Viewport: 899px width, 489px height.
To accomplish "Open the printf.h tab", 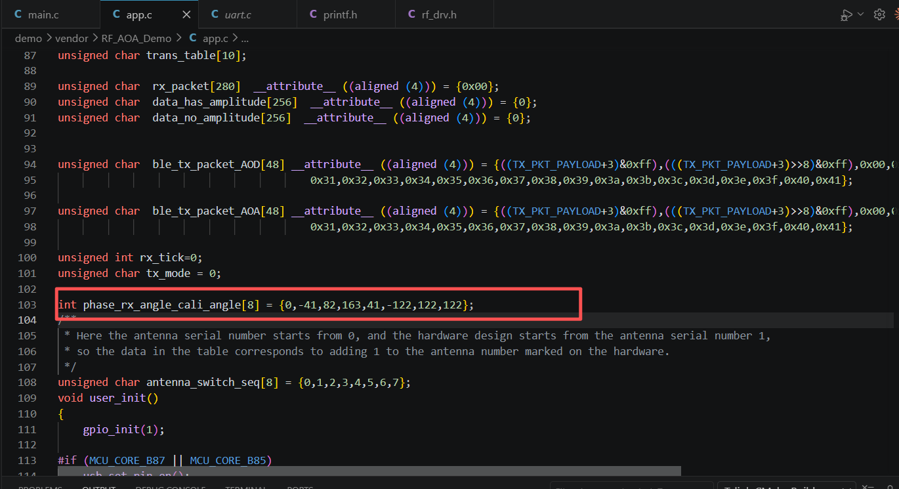I will (345, 14).
